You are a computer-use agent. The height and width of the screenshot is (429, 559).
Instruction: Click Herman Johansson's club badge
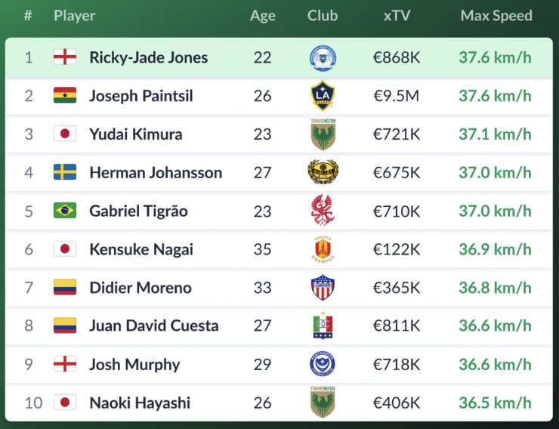(323, 172)
